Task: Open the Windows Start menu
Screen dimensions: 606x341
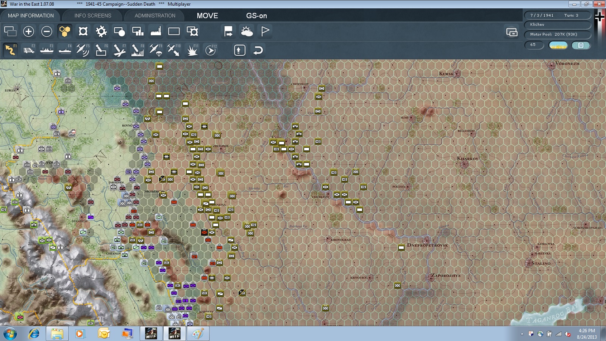Action: click(10, 334)
